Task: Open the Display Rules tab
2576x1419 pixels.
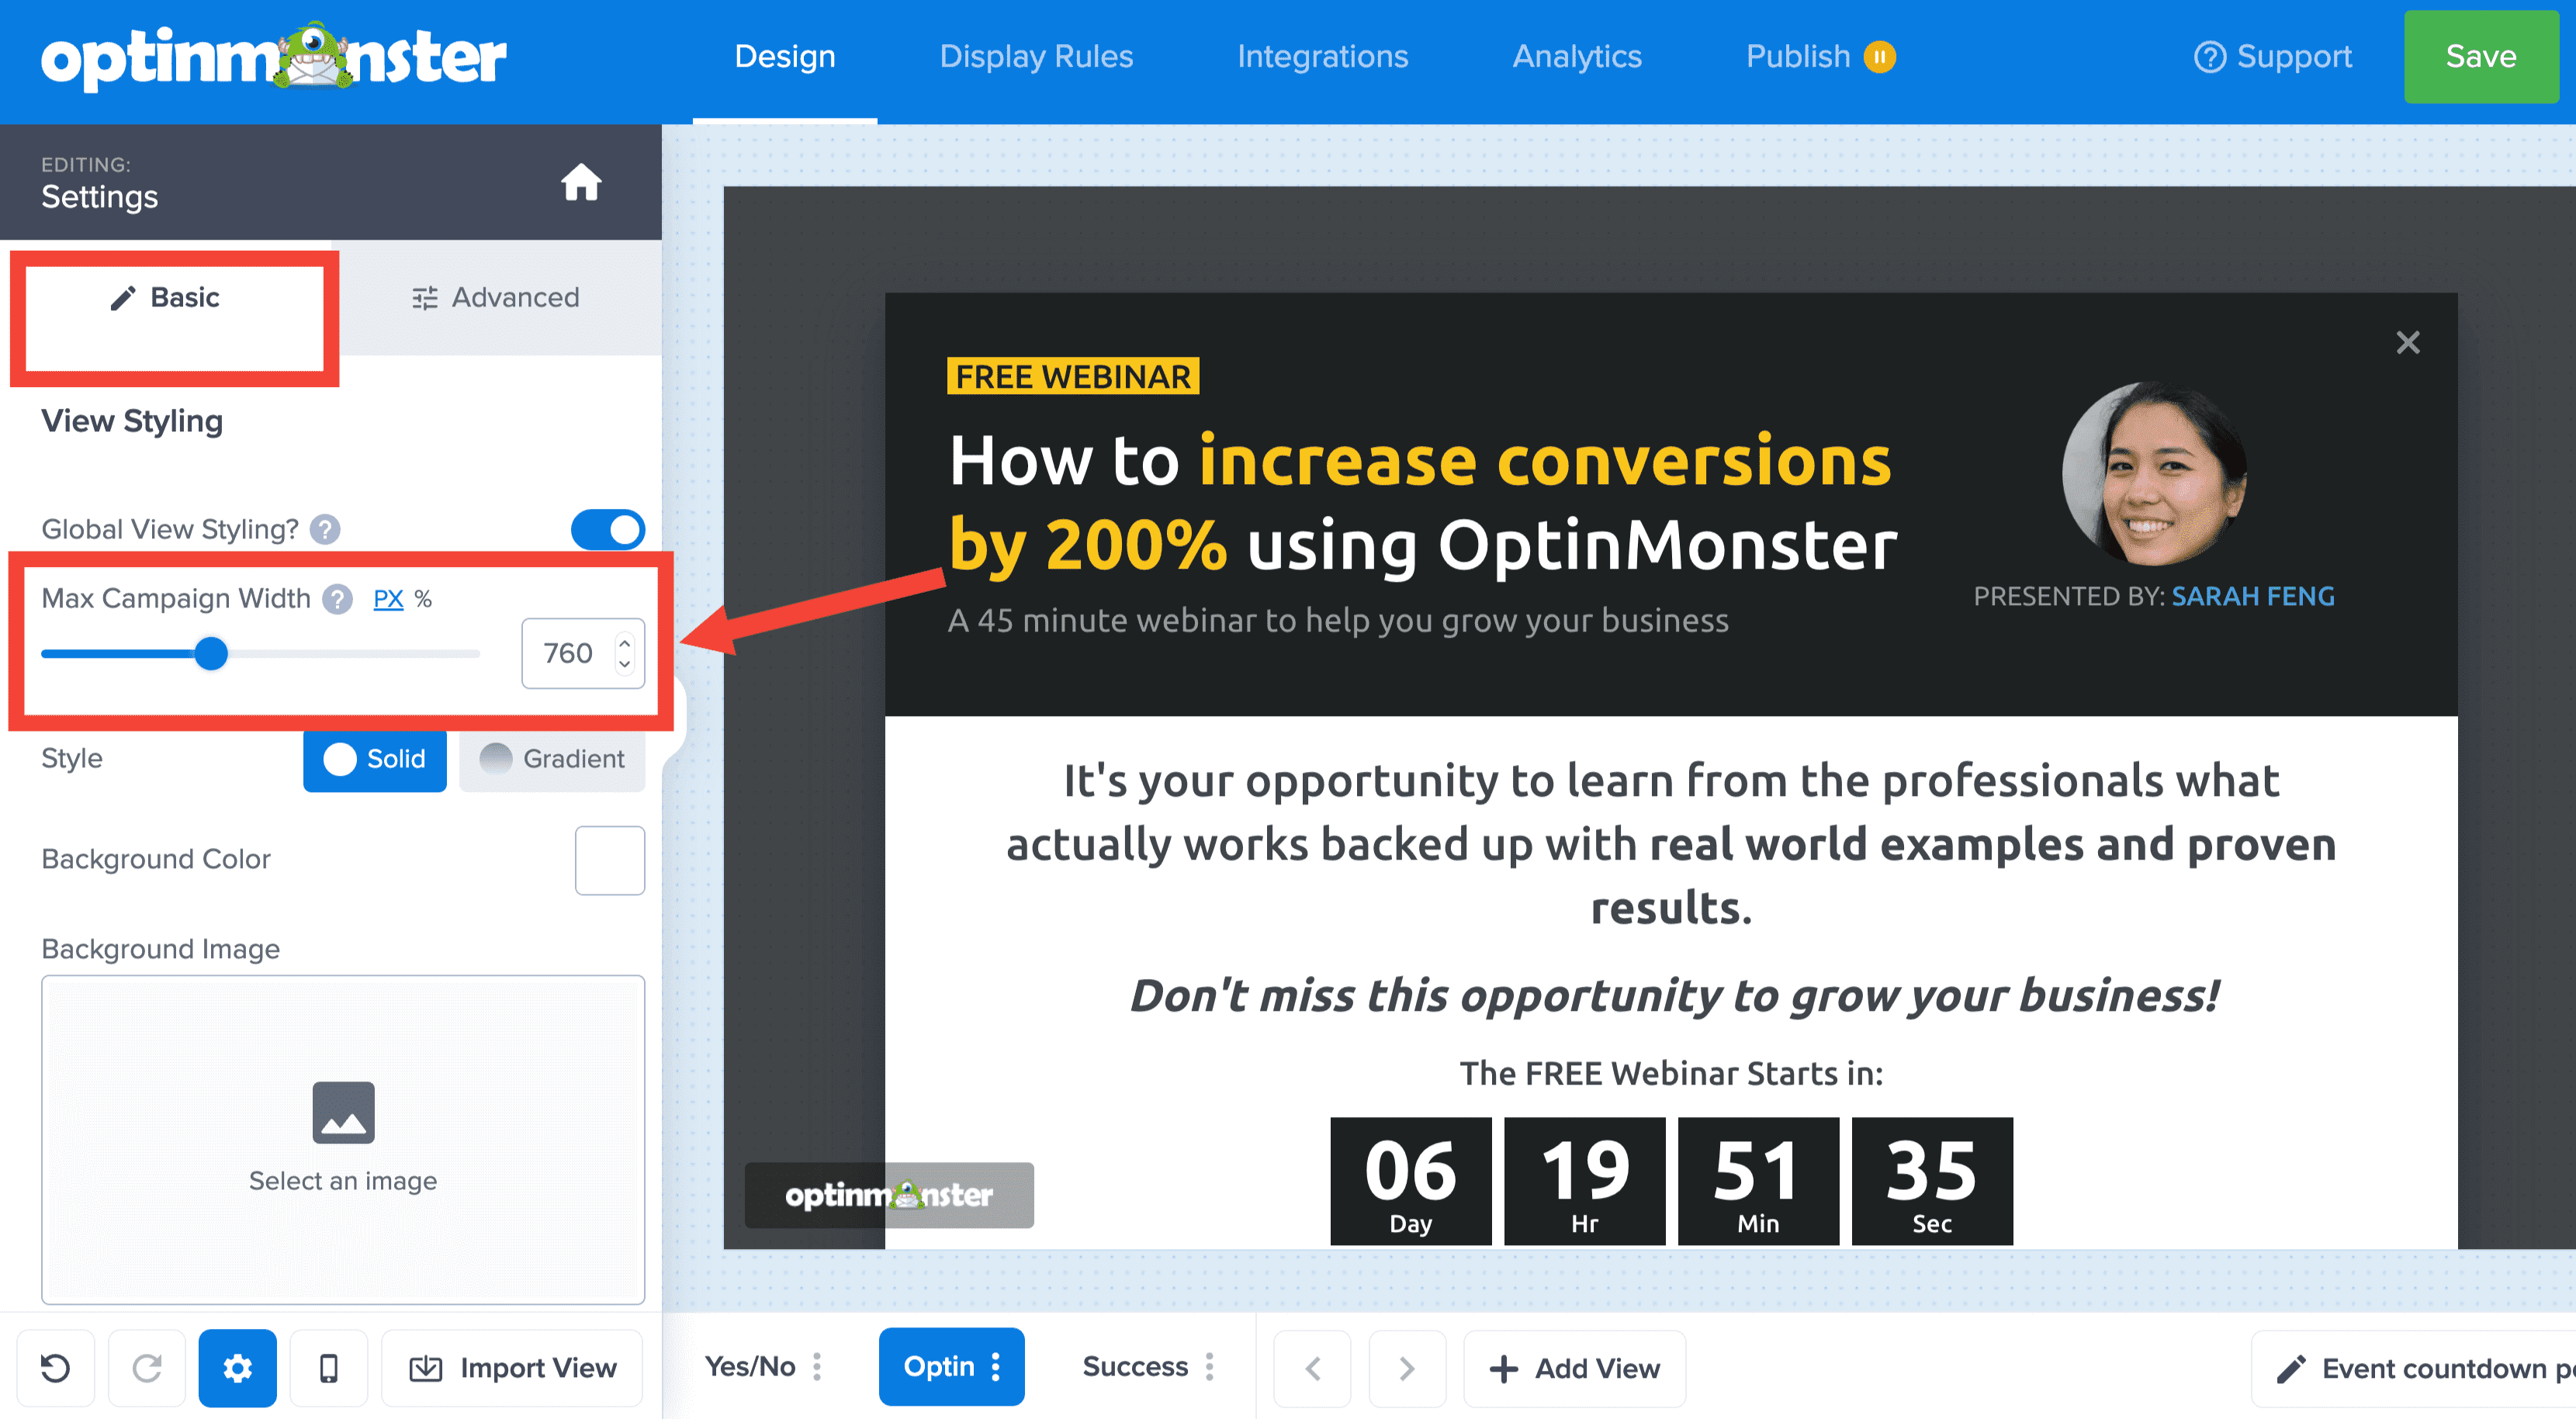Action: [1036, 57]
